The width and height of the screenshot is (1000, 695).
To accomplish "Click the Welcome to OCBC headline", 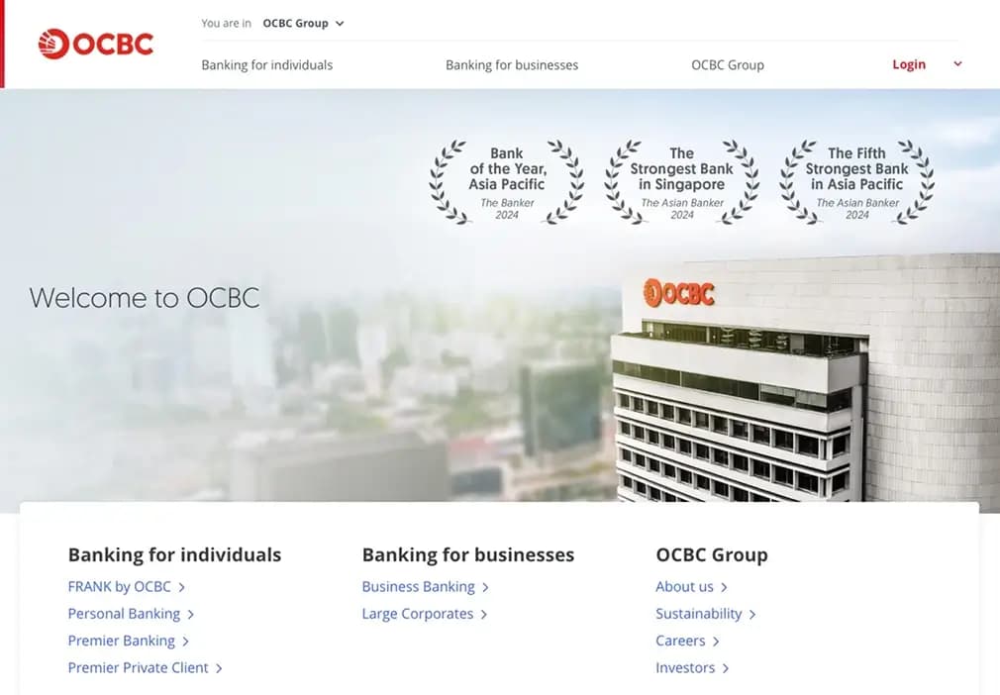I will pyautogui.click(x=145, y=298).
